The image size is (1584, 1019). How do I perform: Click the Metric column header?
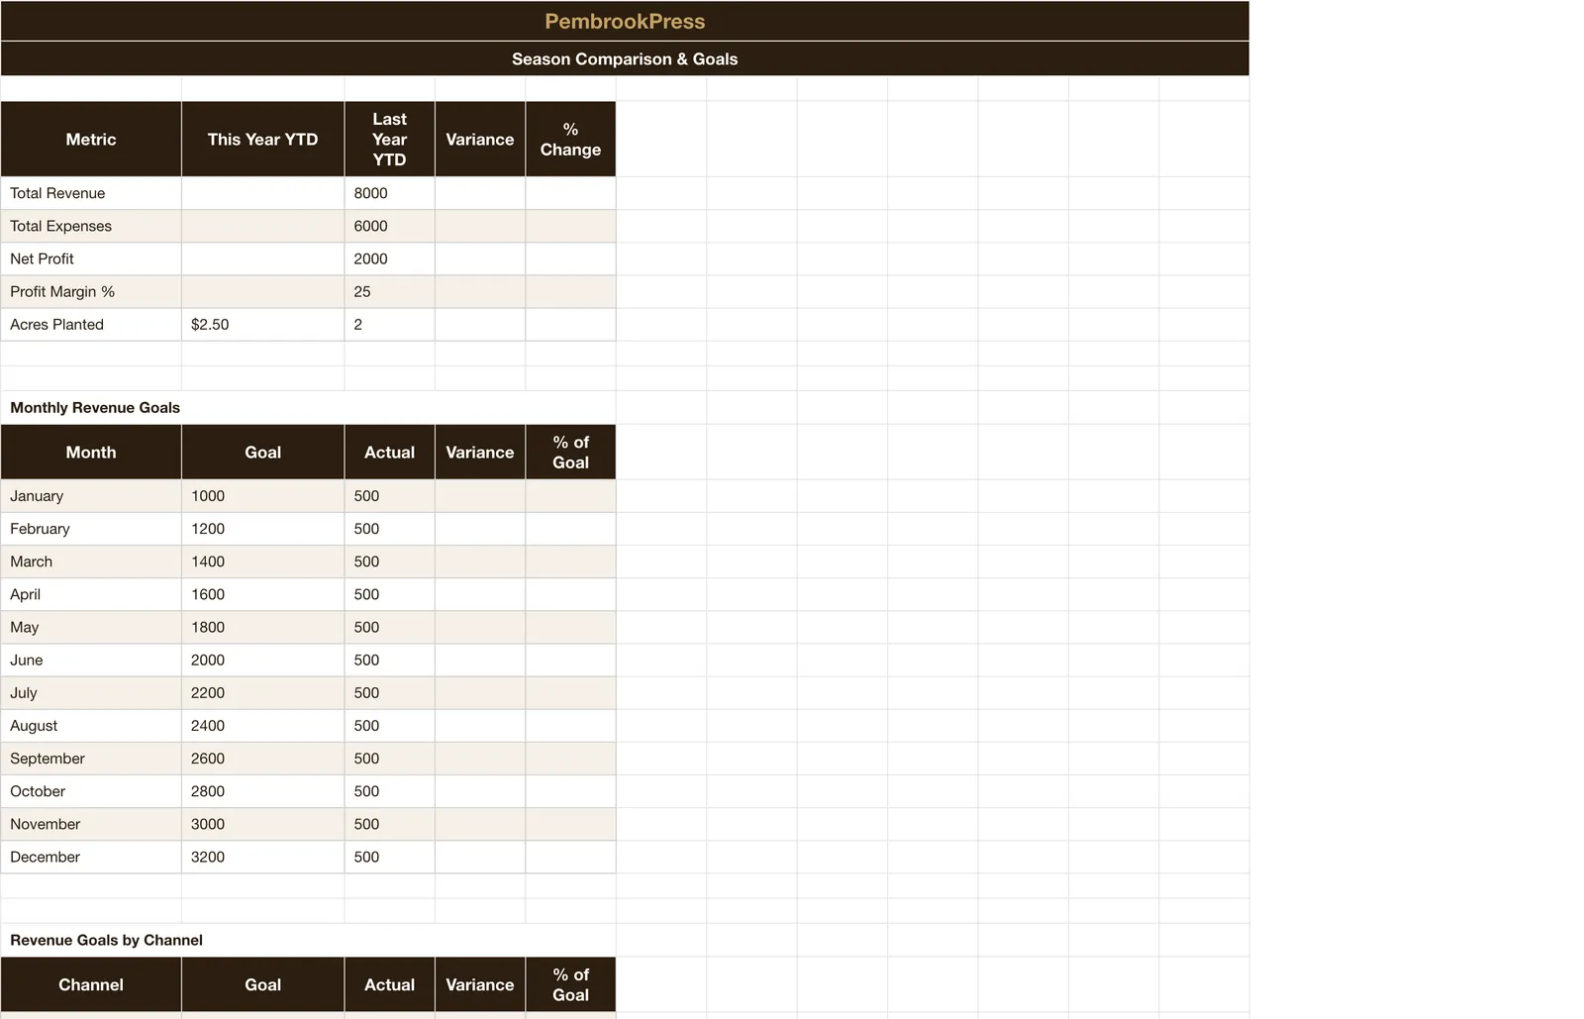(91, 140)
